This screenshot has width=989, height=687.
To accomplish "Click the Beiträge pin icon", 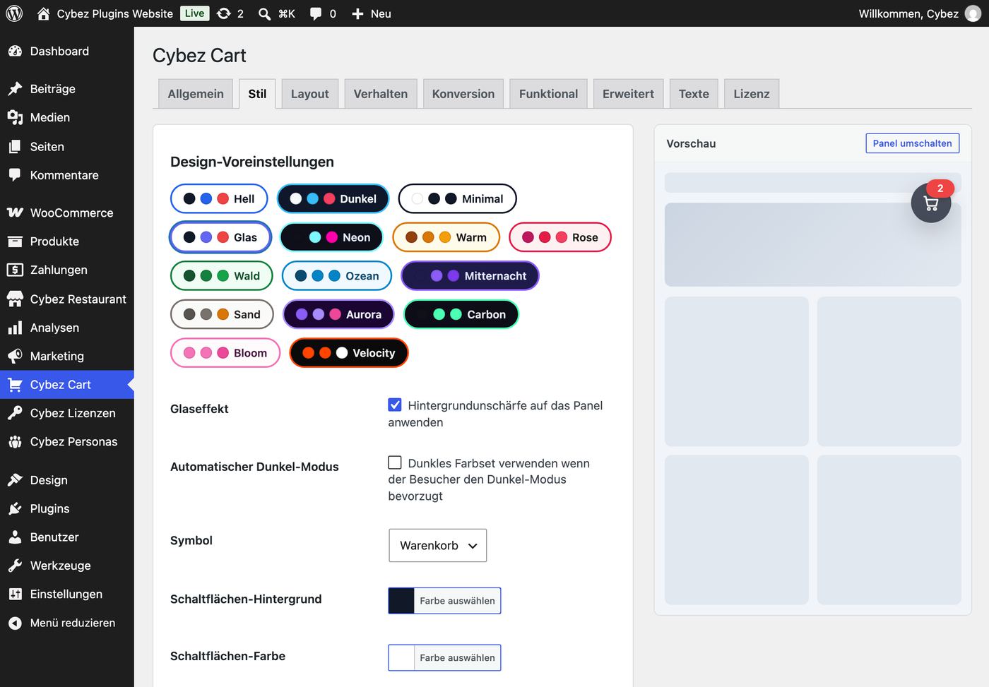I will [15, 88].
